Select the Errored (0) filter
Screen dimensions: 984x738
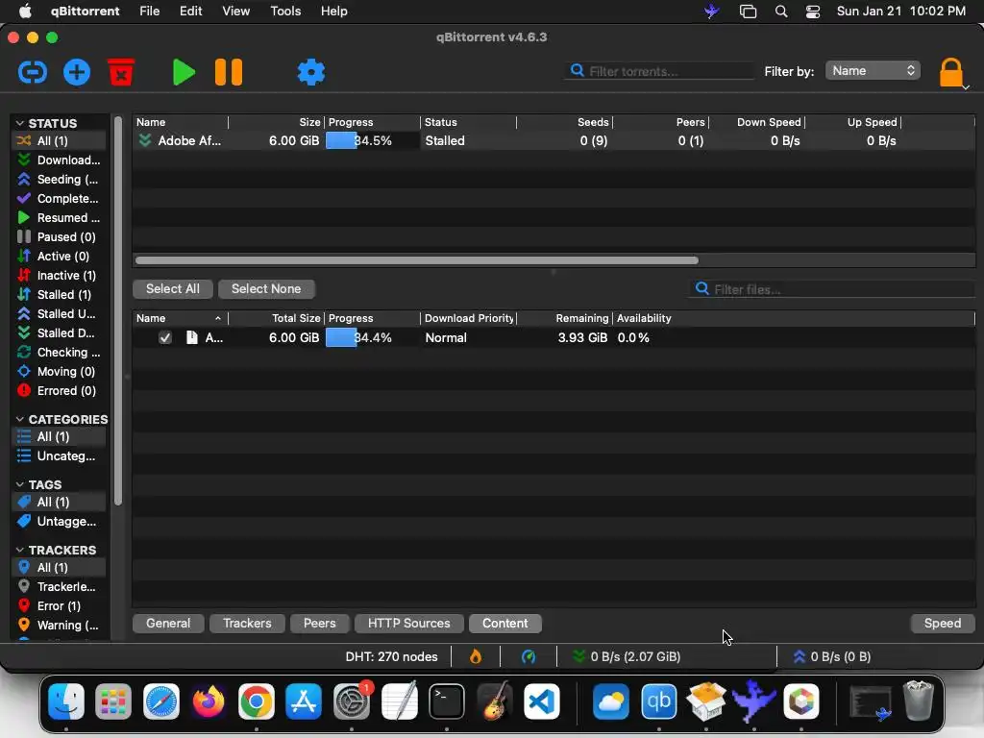pyautogui.click(x=59, y=390)
